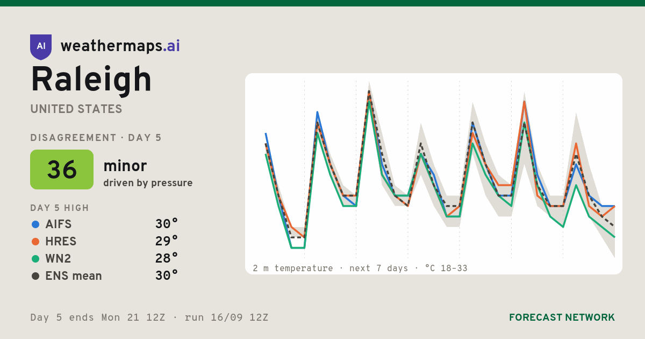Select the ENS mean label
Viewport: 645px width, 339px height.
[74, 276]
